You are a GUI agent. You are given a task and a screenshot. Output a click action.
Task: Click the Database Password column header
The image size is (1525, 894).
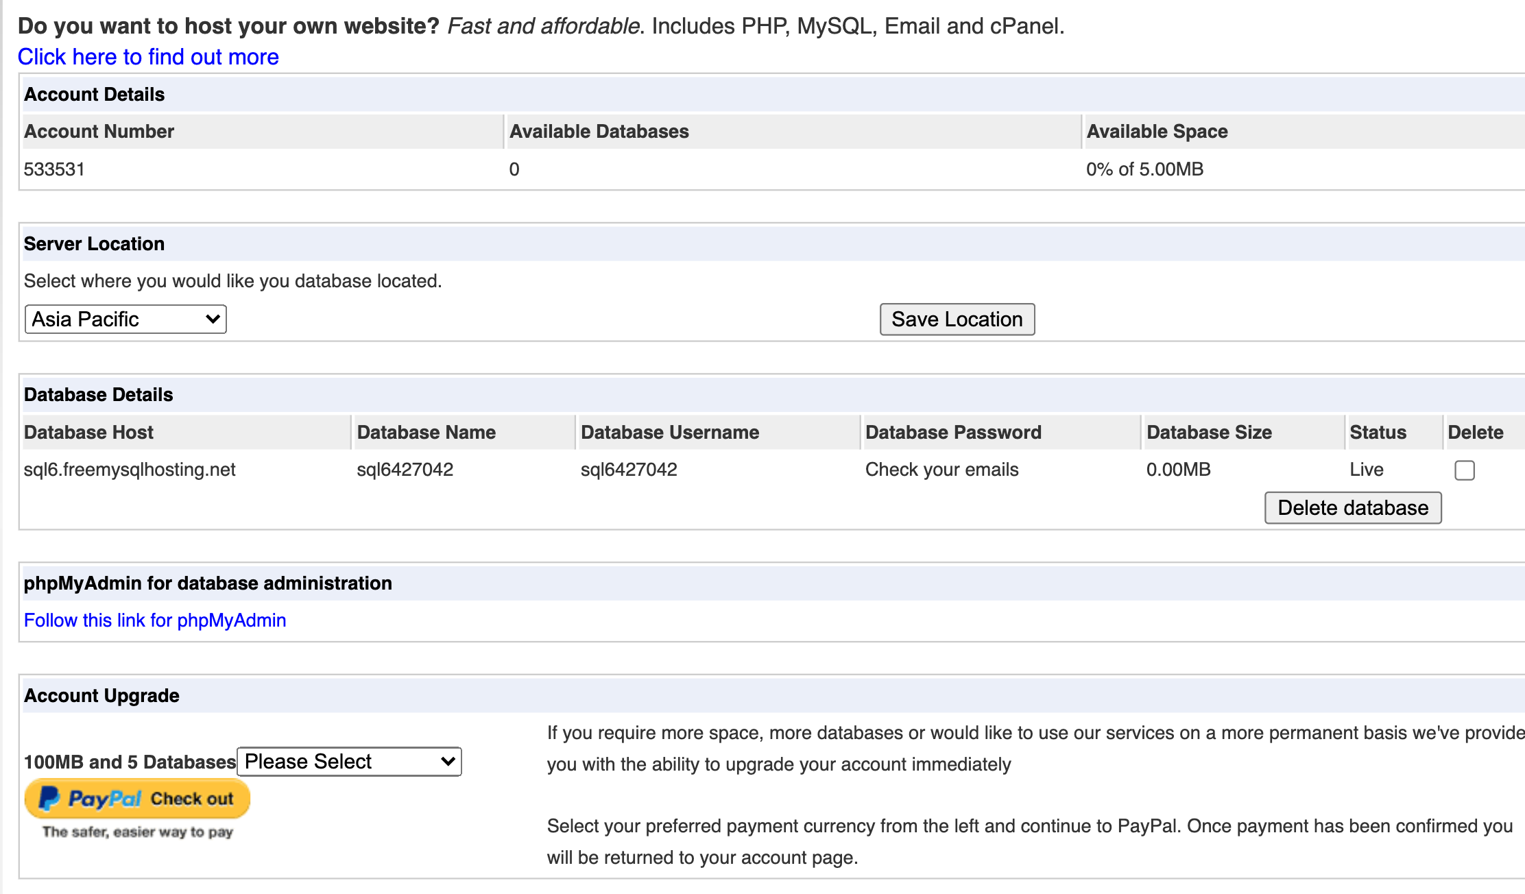[953, 433]
